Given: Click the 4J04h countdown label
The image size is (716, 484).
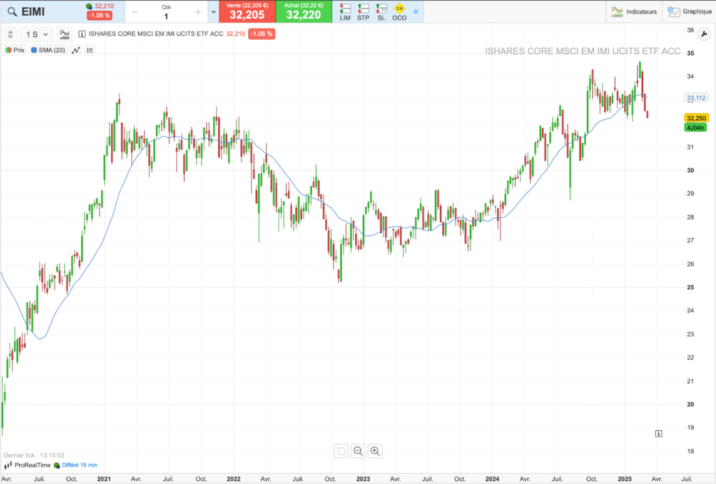Looking at the screenshot, I should pyautogui.click(x=696, y=128).
